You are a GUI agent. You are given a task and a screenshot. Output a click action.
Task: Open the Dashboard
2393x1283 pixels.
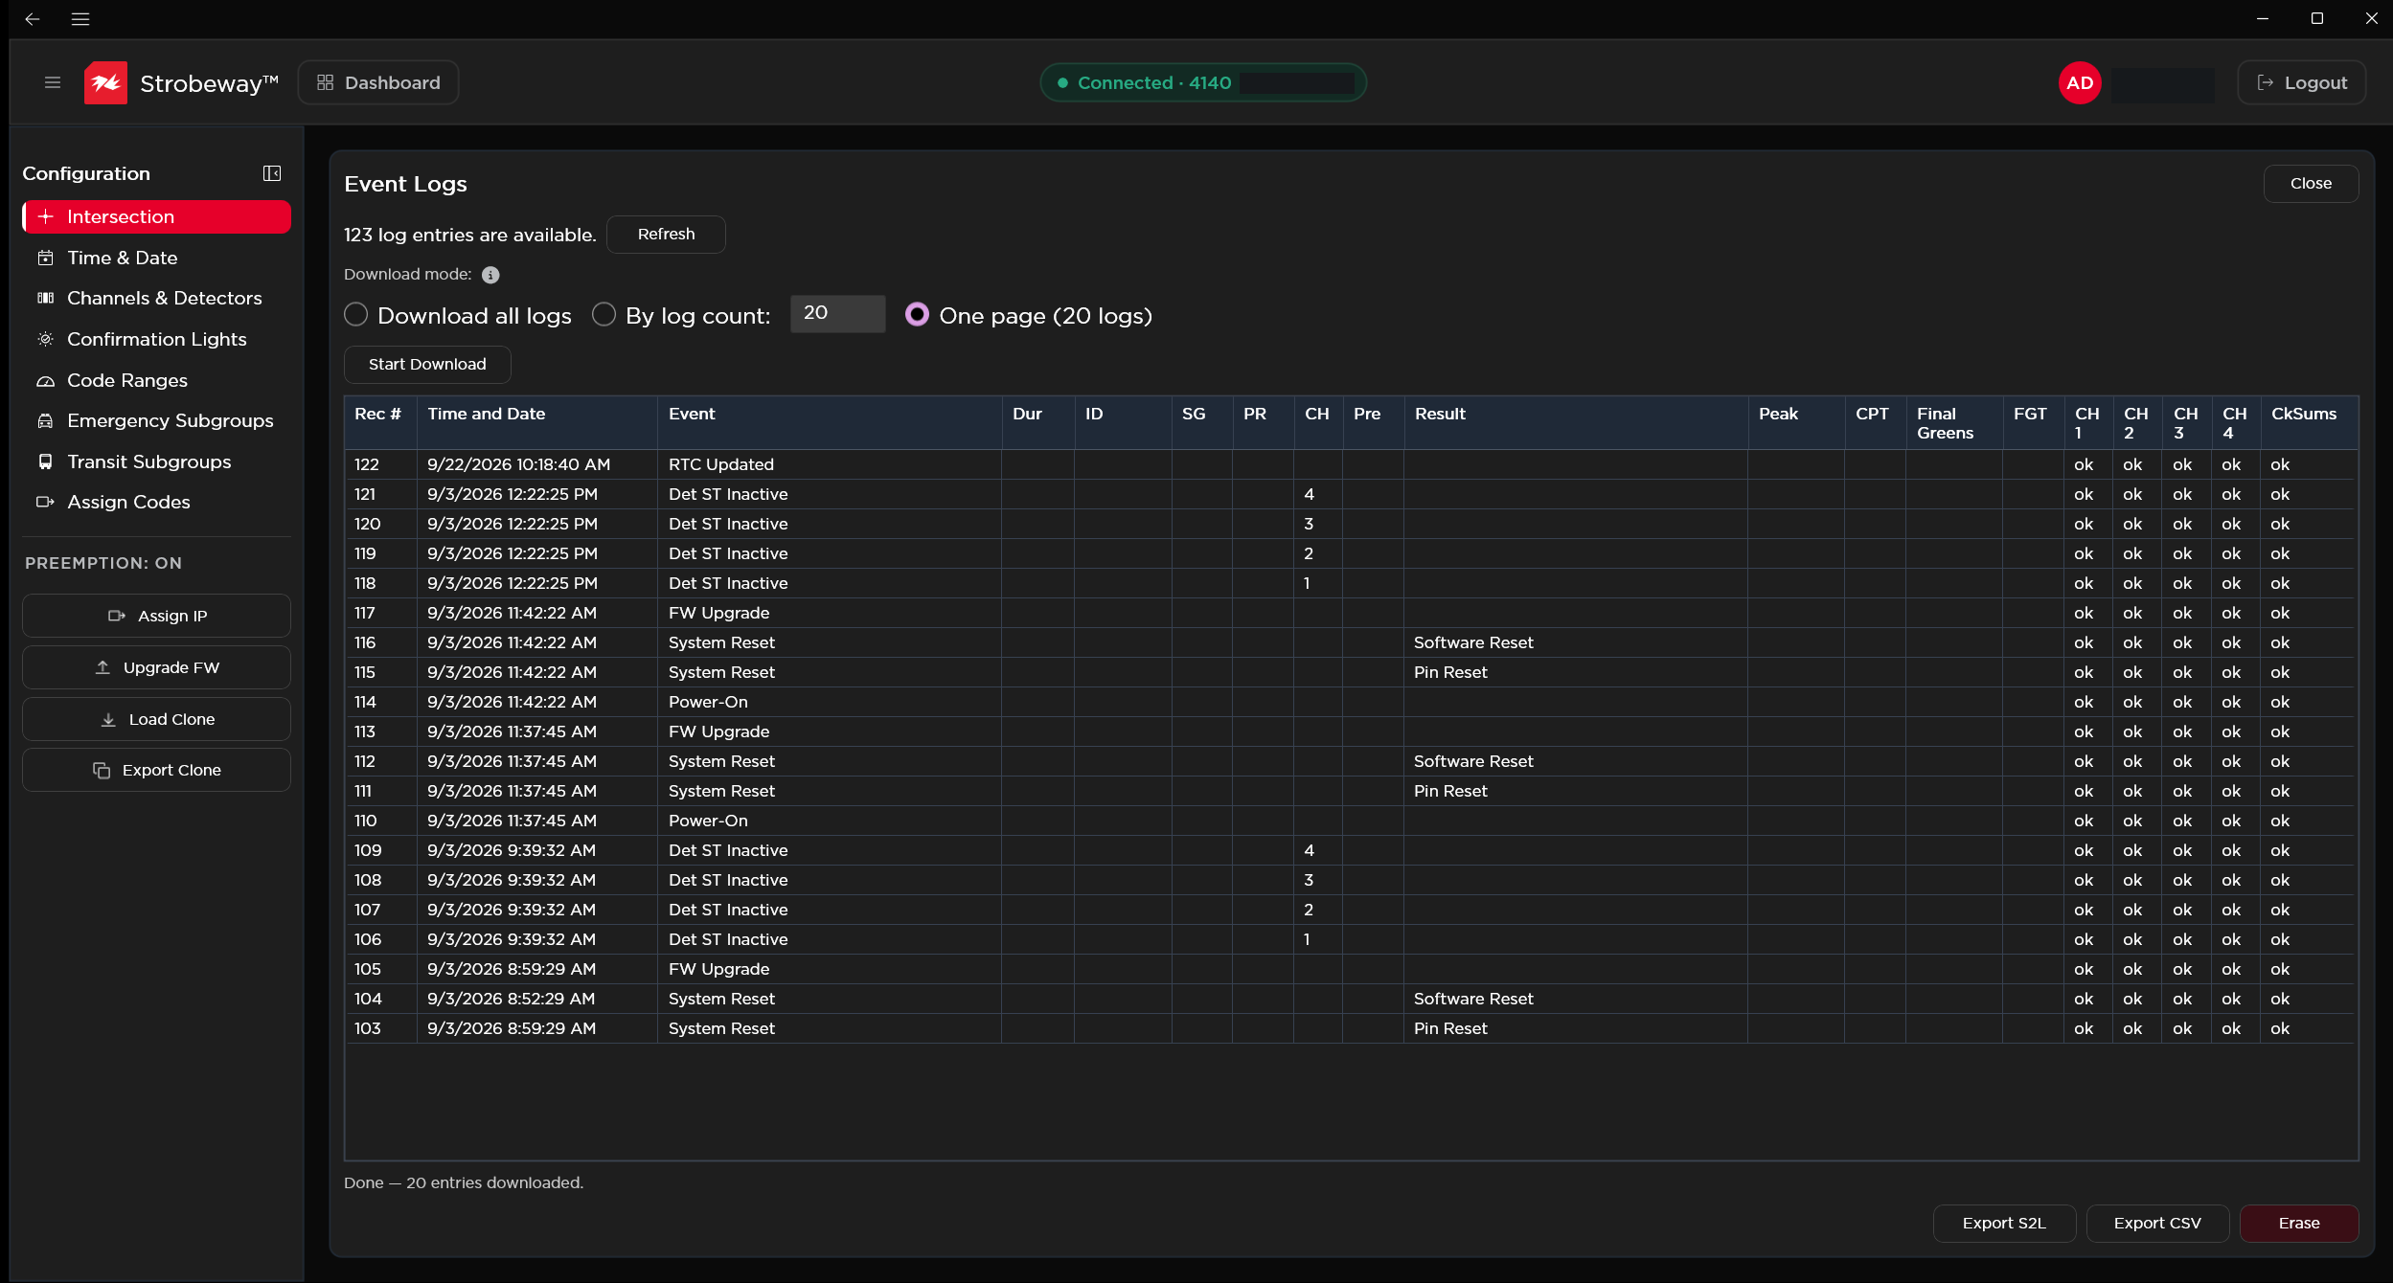coord(378,82)
